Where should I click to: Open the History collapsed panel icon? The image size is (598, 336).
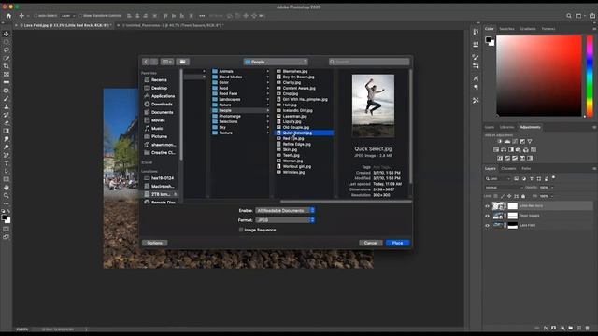coord(476,32)
